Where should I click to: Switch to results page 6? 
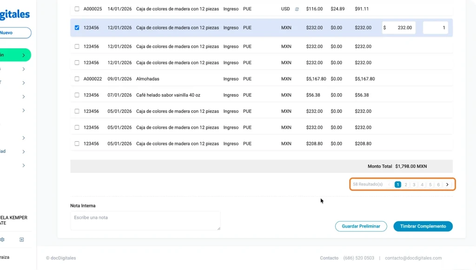click(x=438, y=184)
